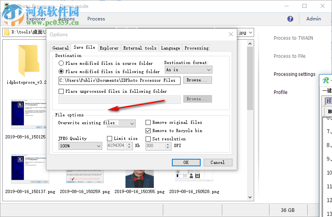
Task: Switch to the Language tab
Action: point(170,48)
